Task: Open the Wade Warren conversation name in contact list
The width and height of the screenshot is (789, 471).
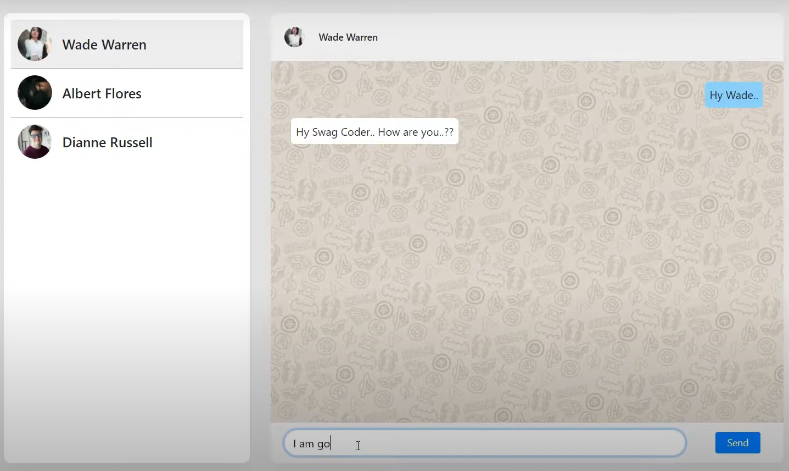Action: tap(104, 45)
